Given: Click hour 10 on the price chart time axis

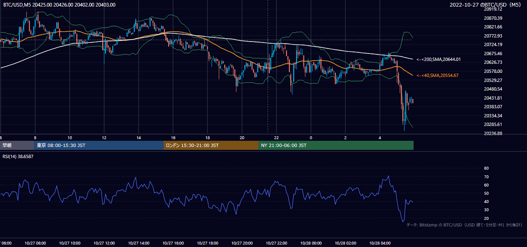Looking at the screenshot, I should pos(70,137).
